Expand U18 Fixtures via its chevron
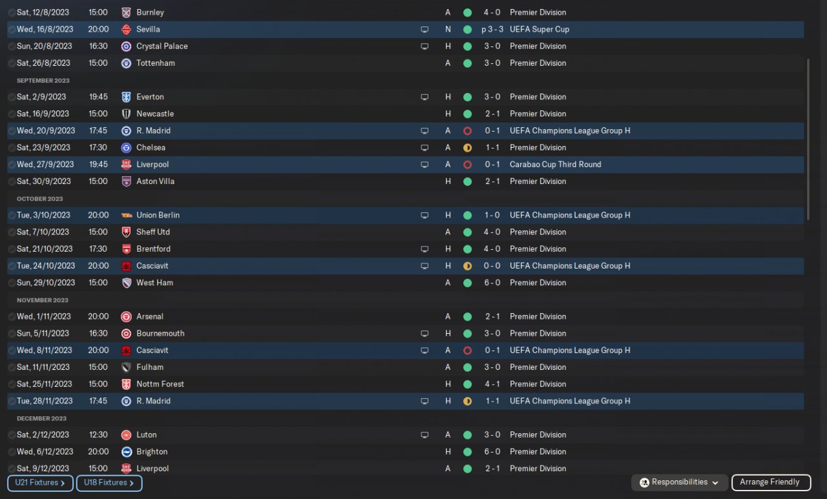The image size is (827, 499). coord(132,483)
